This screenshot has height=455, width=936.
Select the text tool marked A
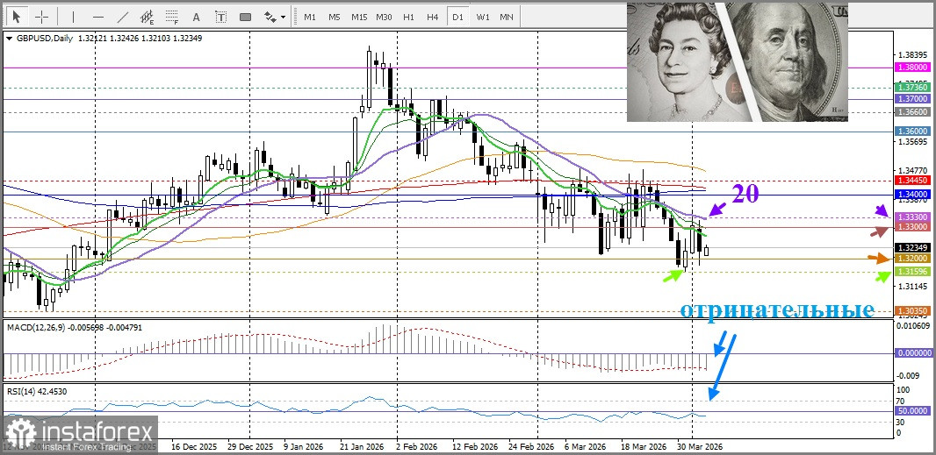click(197, 17)
